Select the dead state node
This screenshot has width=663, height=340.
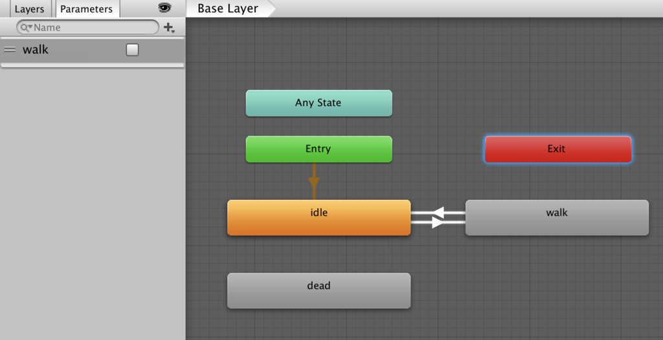[319, 291]
